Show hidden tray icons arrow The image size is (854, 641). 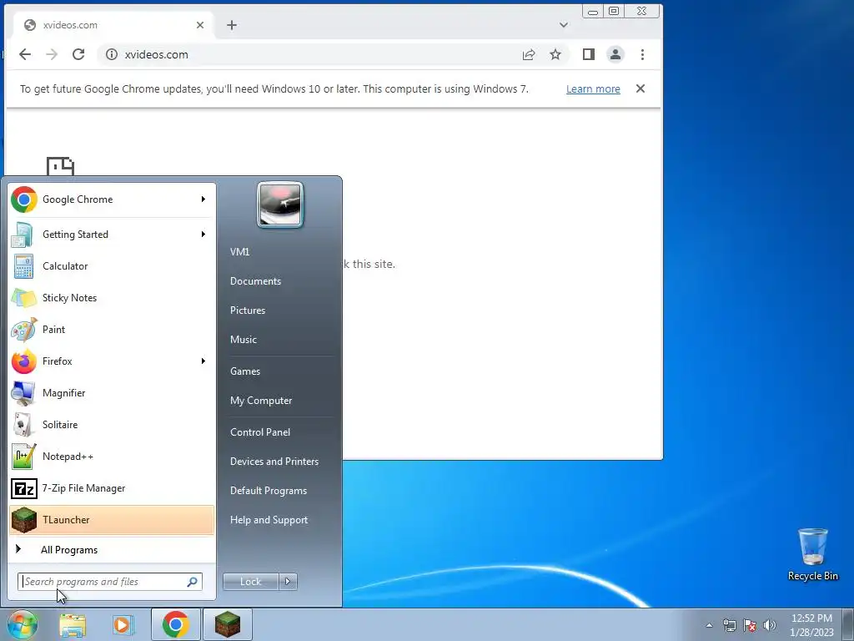pos(709,625)
